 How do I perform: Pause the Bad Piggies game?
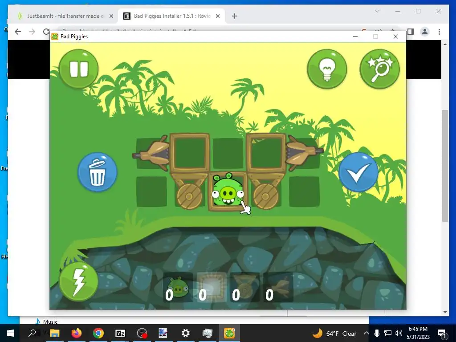(x=78, y=69)
